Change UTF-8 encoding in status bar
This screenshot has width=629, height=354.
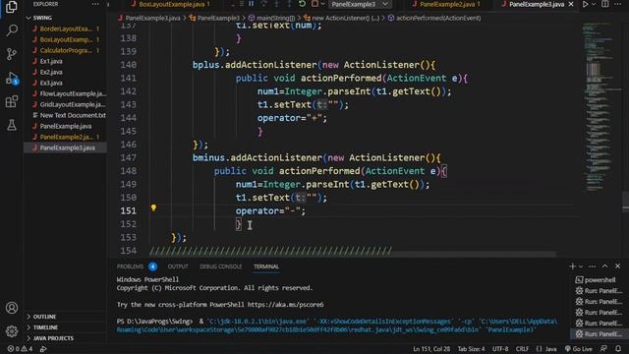500,349
